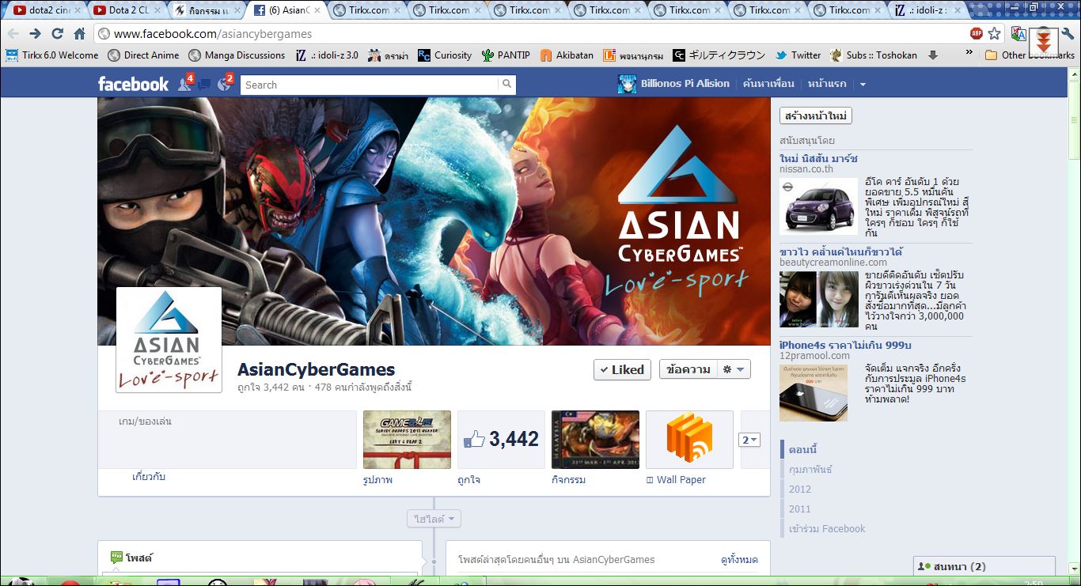Switch to the กิจกรรม browser tab
This screenshot has width=1081, height=586.
pyautogui.click(x=203, y=10)
